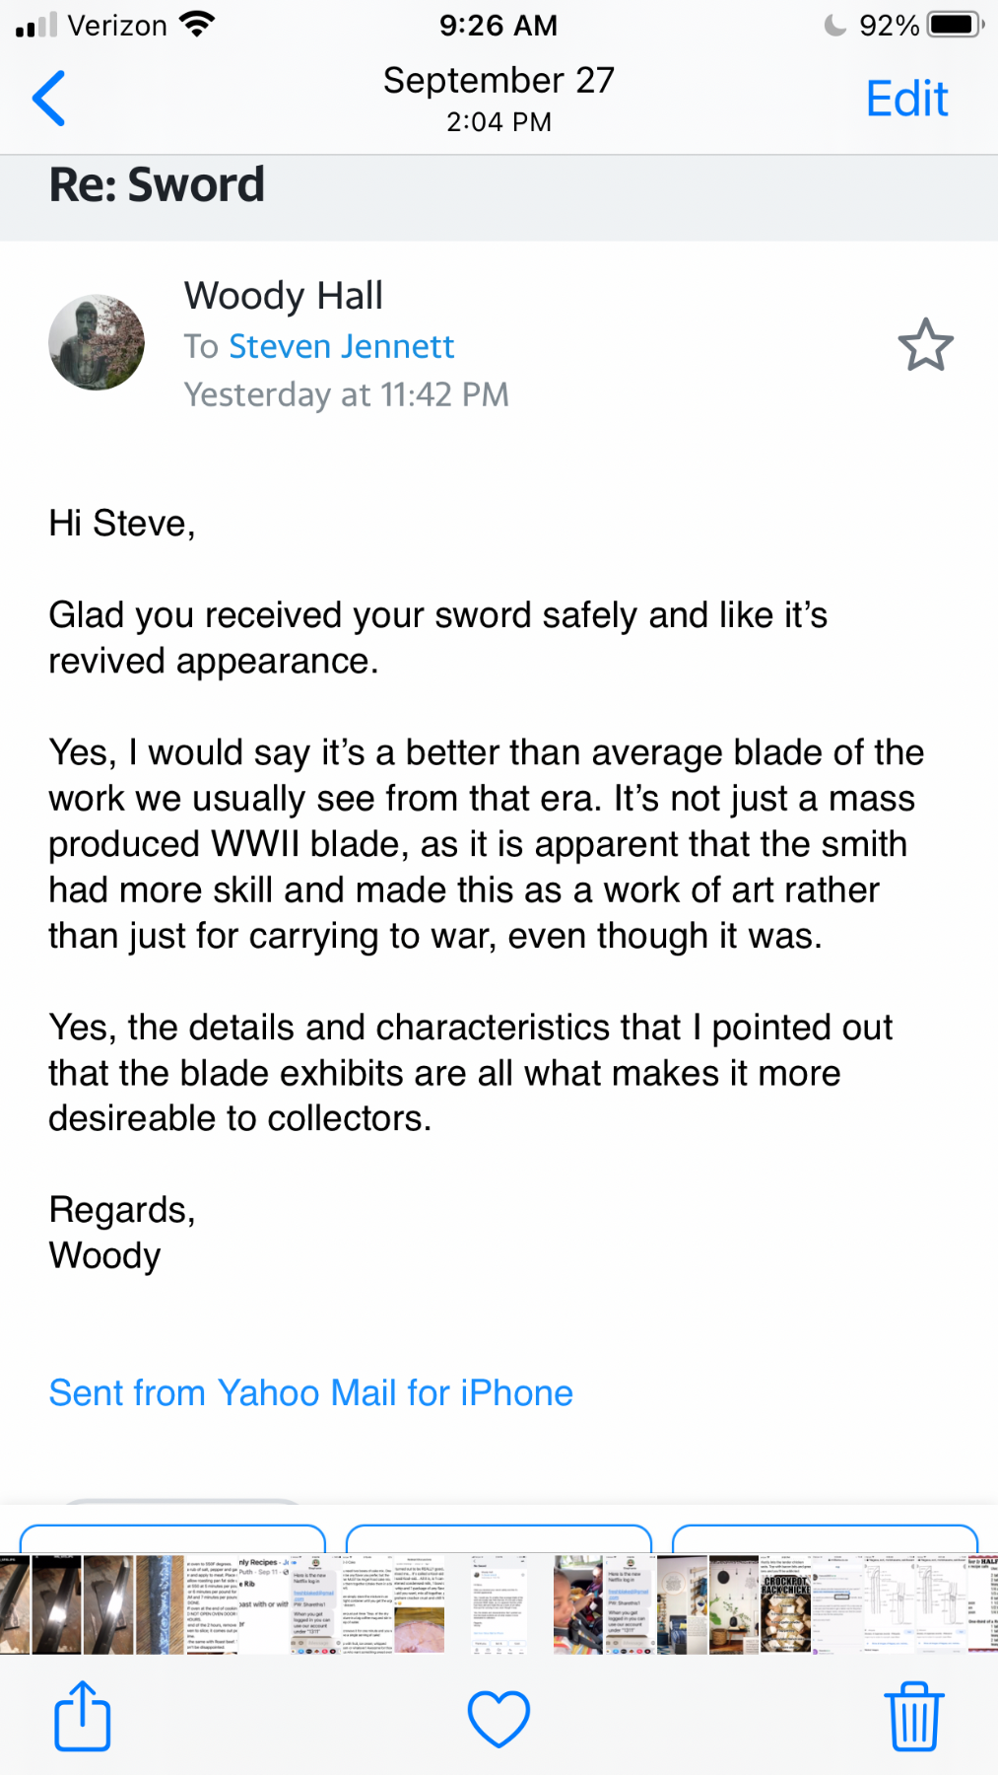The image size is (998, 1775).
Task: Tap the Edit button
Action: pos(906,99)
